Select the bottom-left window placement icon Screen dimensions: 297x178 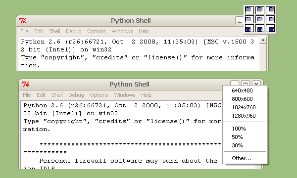pos(249,28)
